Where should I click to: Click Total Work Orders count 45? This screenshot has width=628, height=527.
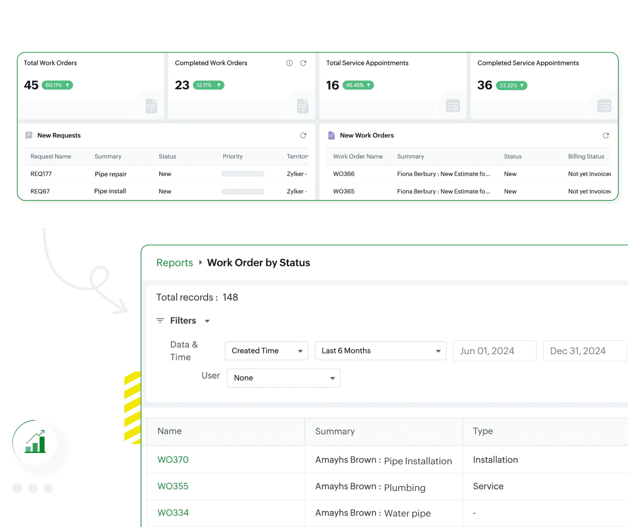(31, 85)
